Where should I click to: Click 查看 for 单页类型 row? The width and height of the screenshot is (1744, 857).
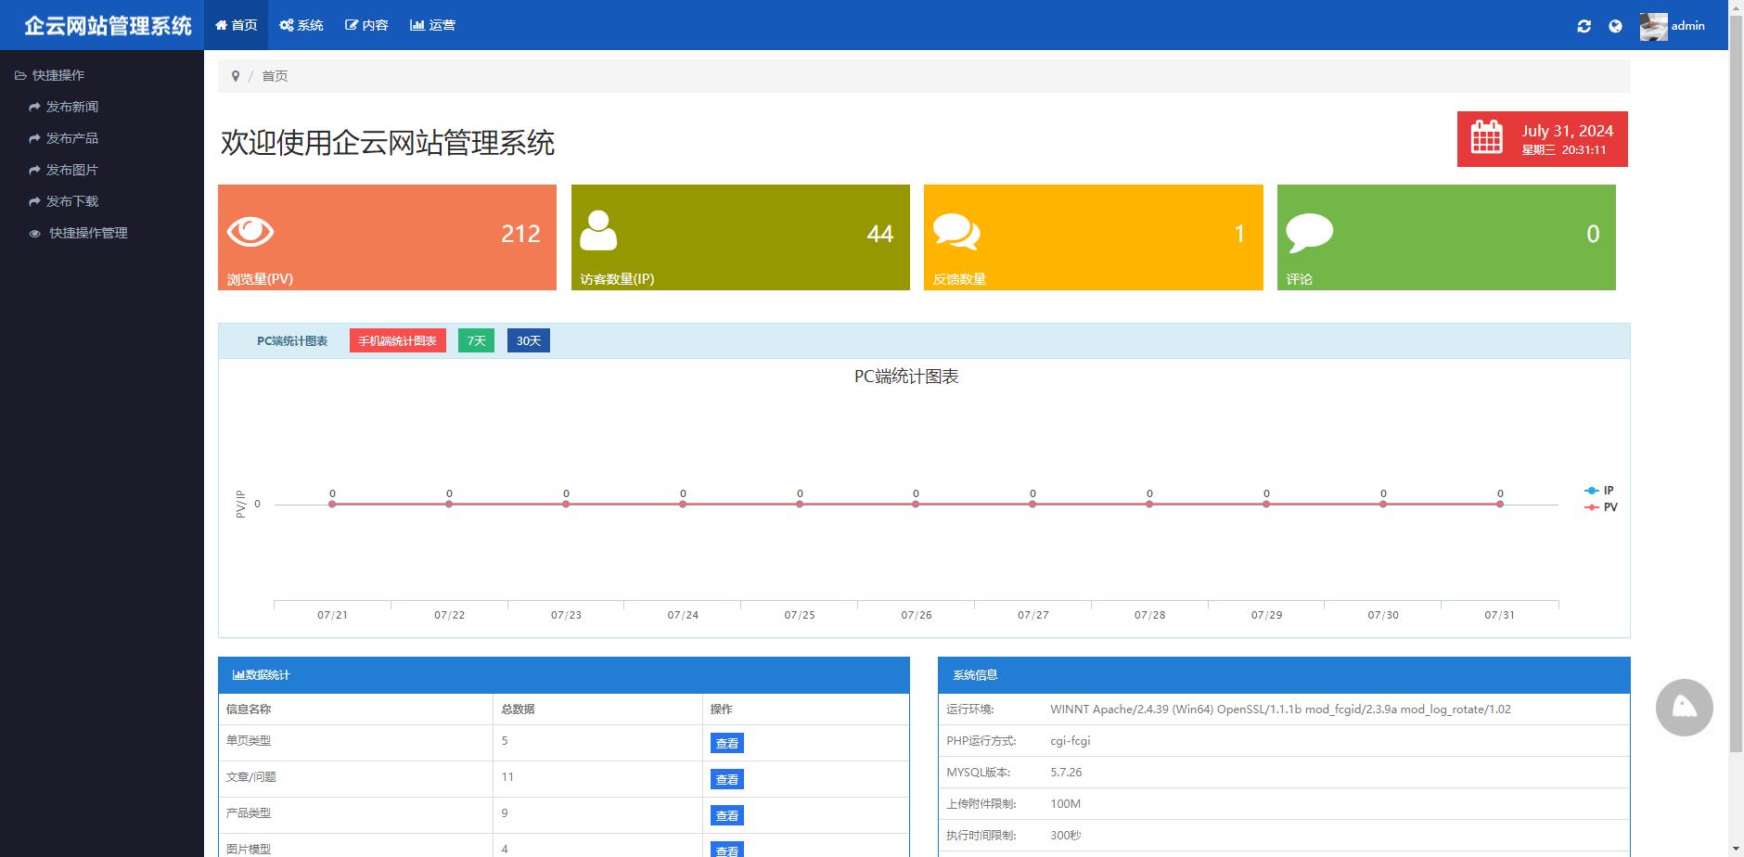[x=727, y=743]
